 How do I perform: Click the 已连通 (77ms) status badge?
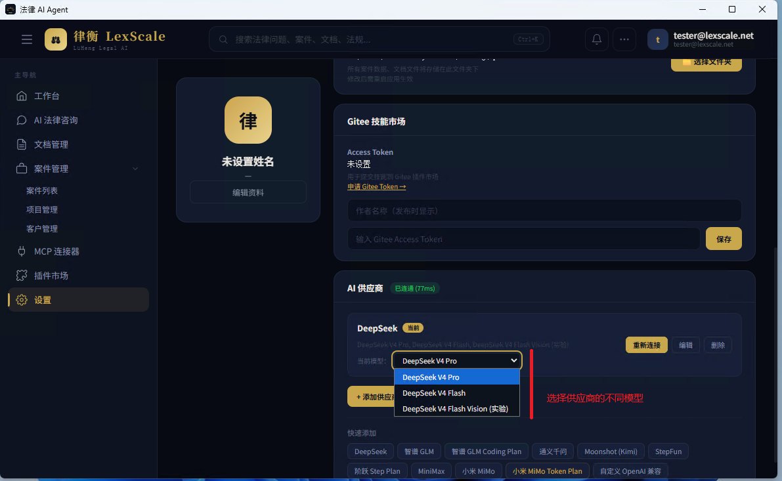pyautogui.click(x=414, y=288)
